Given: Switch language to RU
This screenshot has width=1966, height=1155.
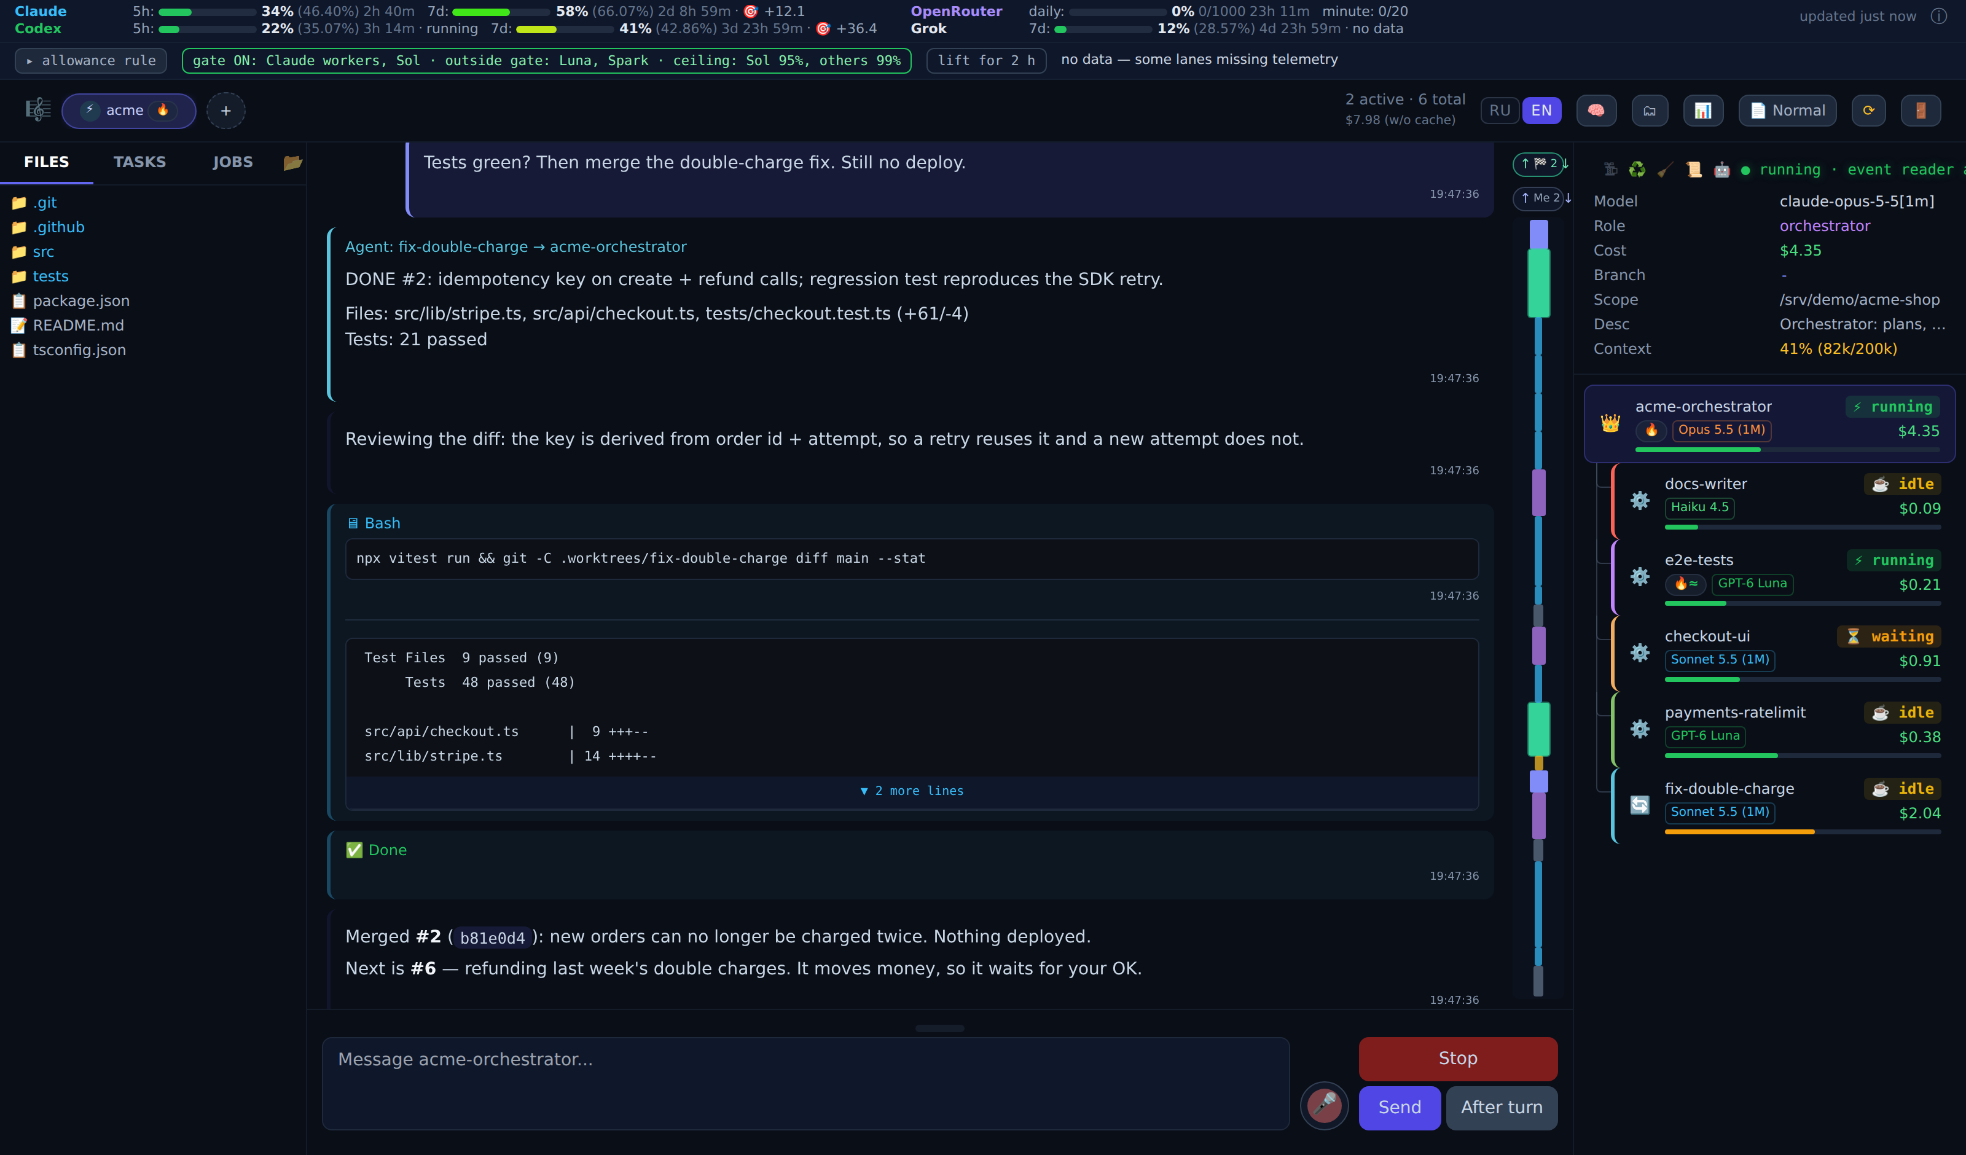Looking at the screenshot, I should click(1500, 111).
